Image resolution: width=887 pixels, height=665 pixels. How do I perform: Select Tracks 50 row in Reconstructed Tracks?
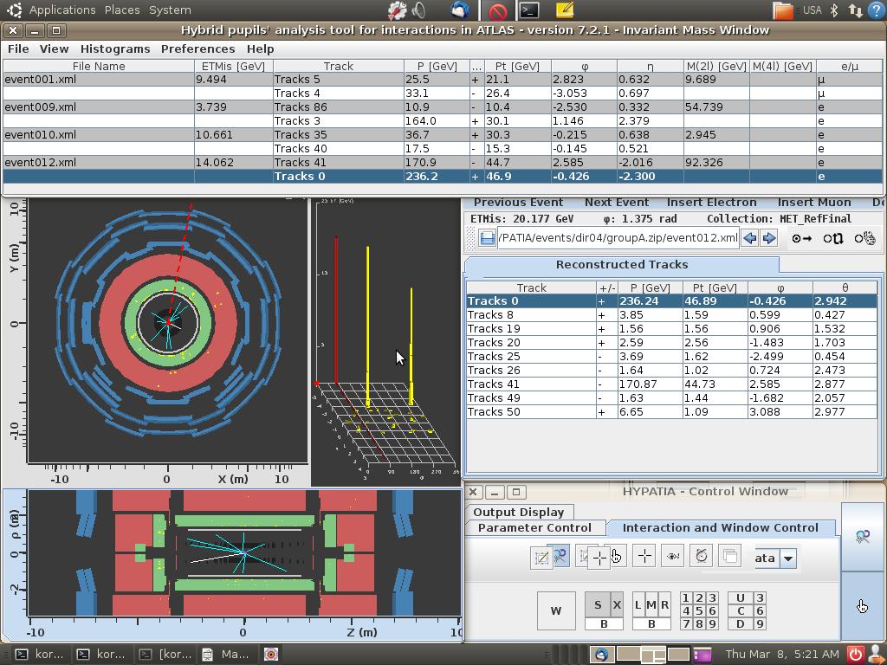pos(671,411)
